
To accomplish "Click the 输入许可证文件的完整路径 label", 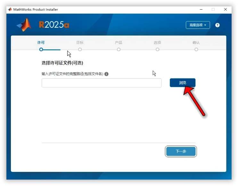I will coord(72,74).
